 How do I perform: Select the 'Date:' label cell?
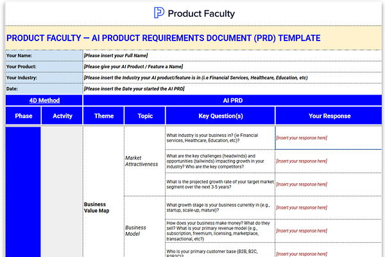point(44,89)
